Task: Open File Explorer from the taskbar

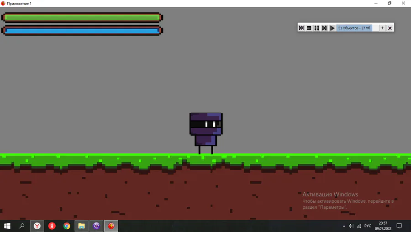Action: (82, 226)
